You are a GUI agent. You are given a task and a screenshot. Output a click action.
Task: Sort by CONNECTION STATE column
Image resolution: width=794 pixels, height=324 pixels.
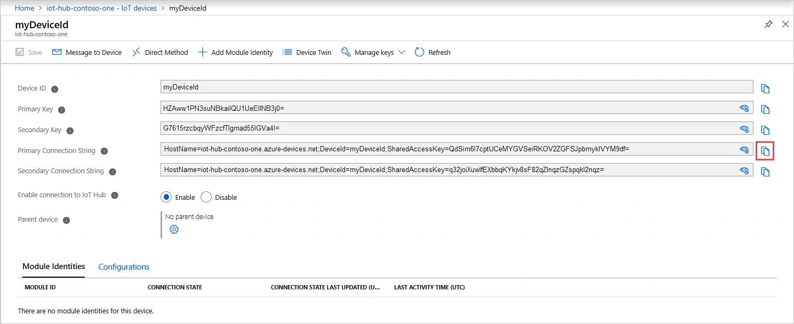pyautogui.click(x=175, y=287)
